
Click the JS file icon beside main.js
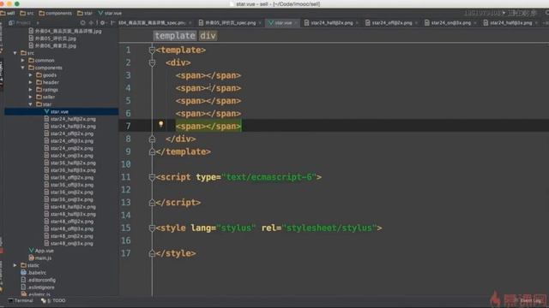[x=31, y=258]
